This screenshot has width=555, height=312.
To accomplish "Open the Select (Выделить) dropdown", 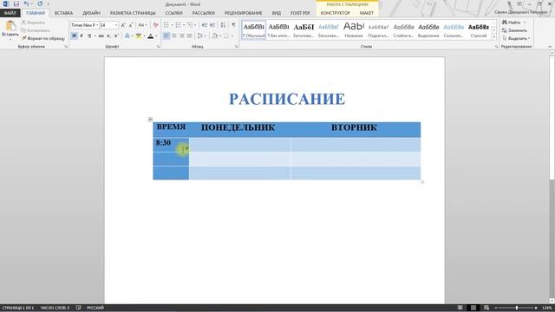I will tap(517, 38).
